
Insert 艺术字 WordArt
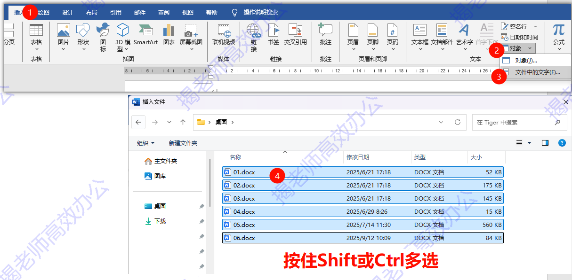click(464, 37)
